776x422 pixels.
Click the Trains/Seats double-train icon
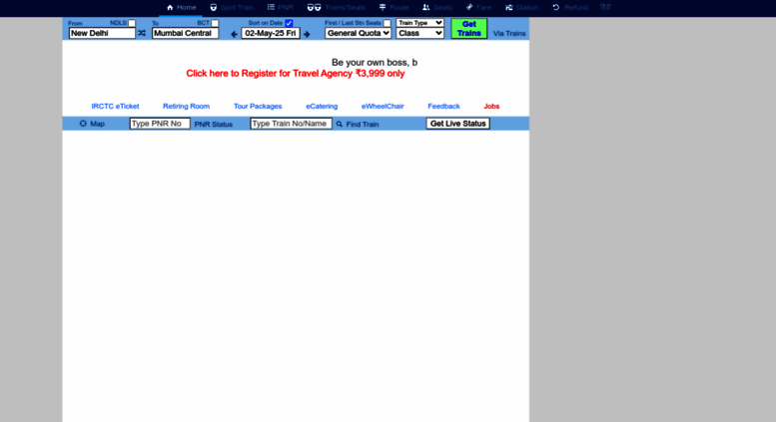pyautogui.click(x=314, y=7)
